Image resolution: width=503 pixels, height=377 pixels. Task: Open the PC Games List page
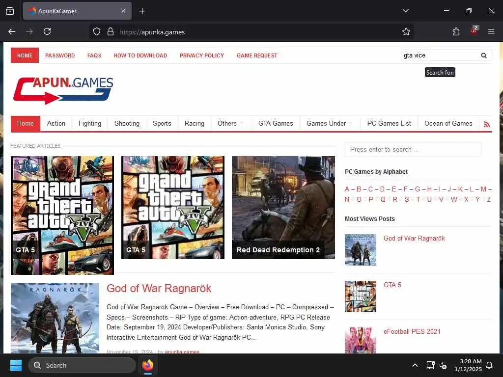point(389,123)
